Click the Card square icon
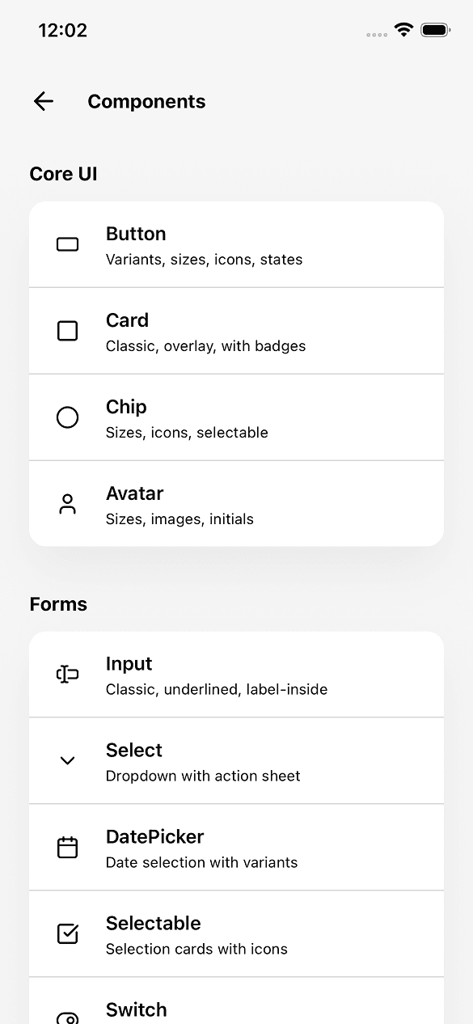Screen dimensions: 473x1024 point(67,331)
